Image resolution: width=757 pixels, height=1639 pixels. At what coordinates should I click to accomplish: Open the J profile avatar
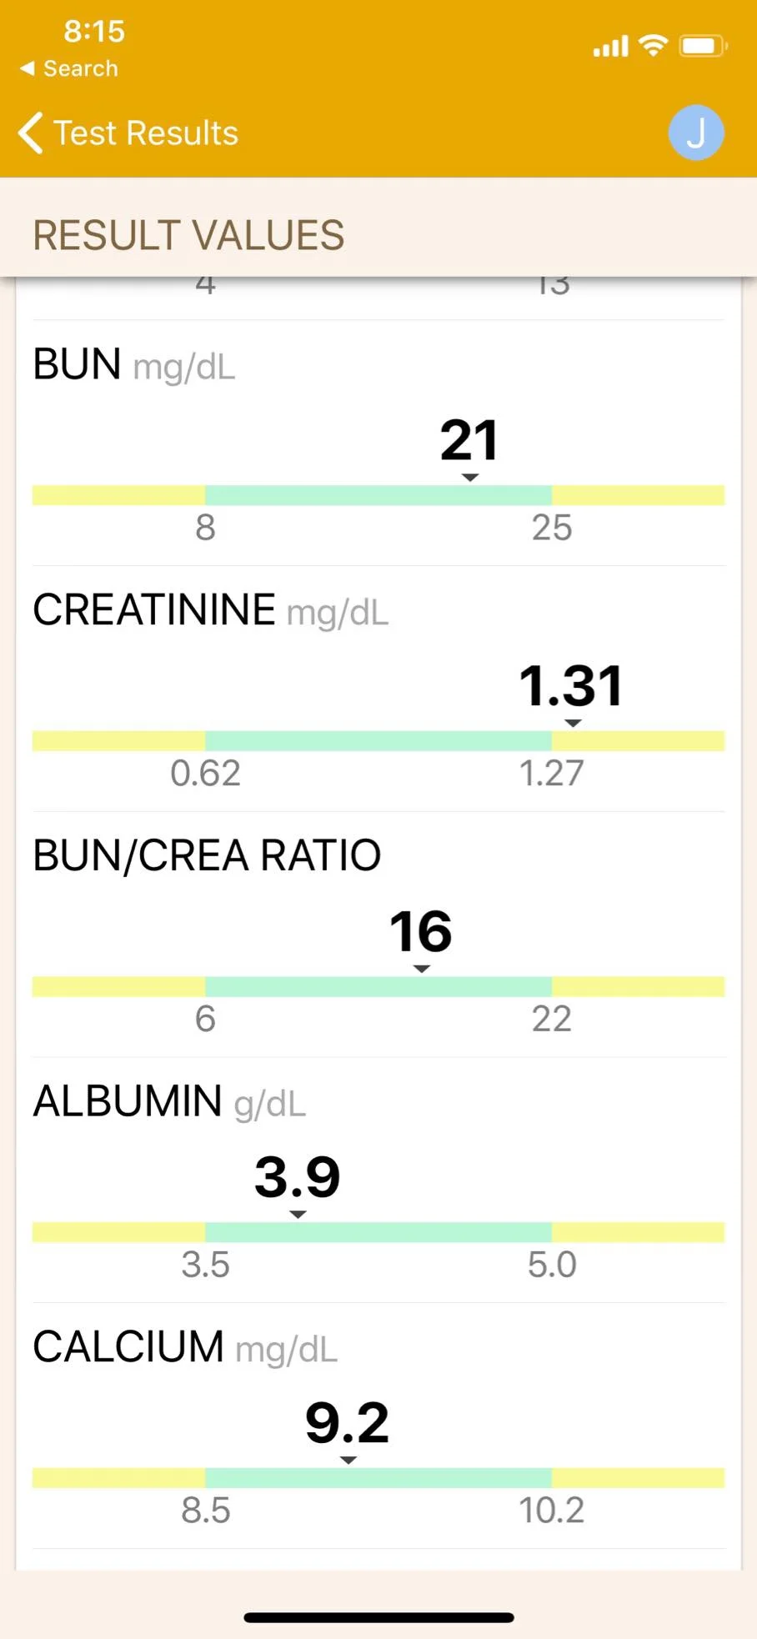pos(695,133)
